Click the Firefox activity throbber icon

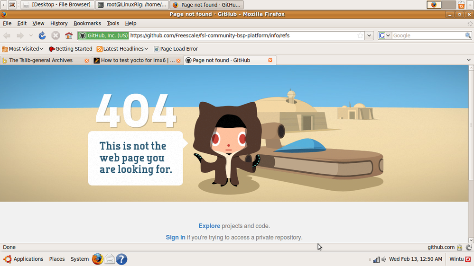coord(470,24)
